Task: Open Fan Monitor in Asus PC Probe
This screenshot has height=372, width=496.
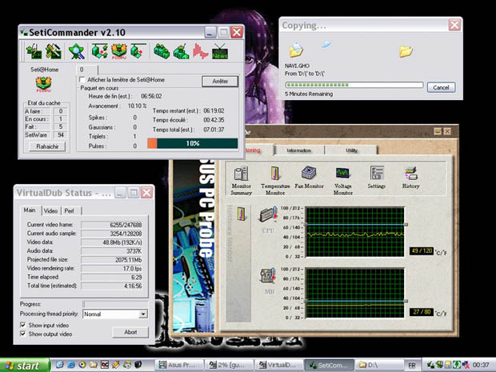Action: pos(309,178)
